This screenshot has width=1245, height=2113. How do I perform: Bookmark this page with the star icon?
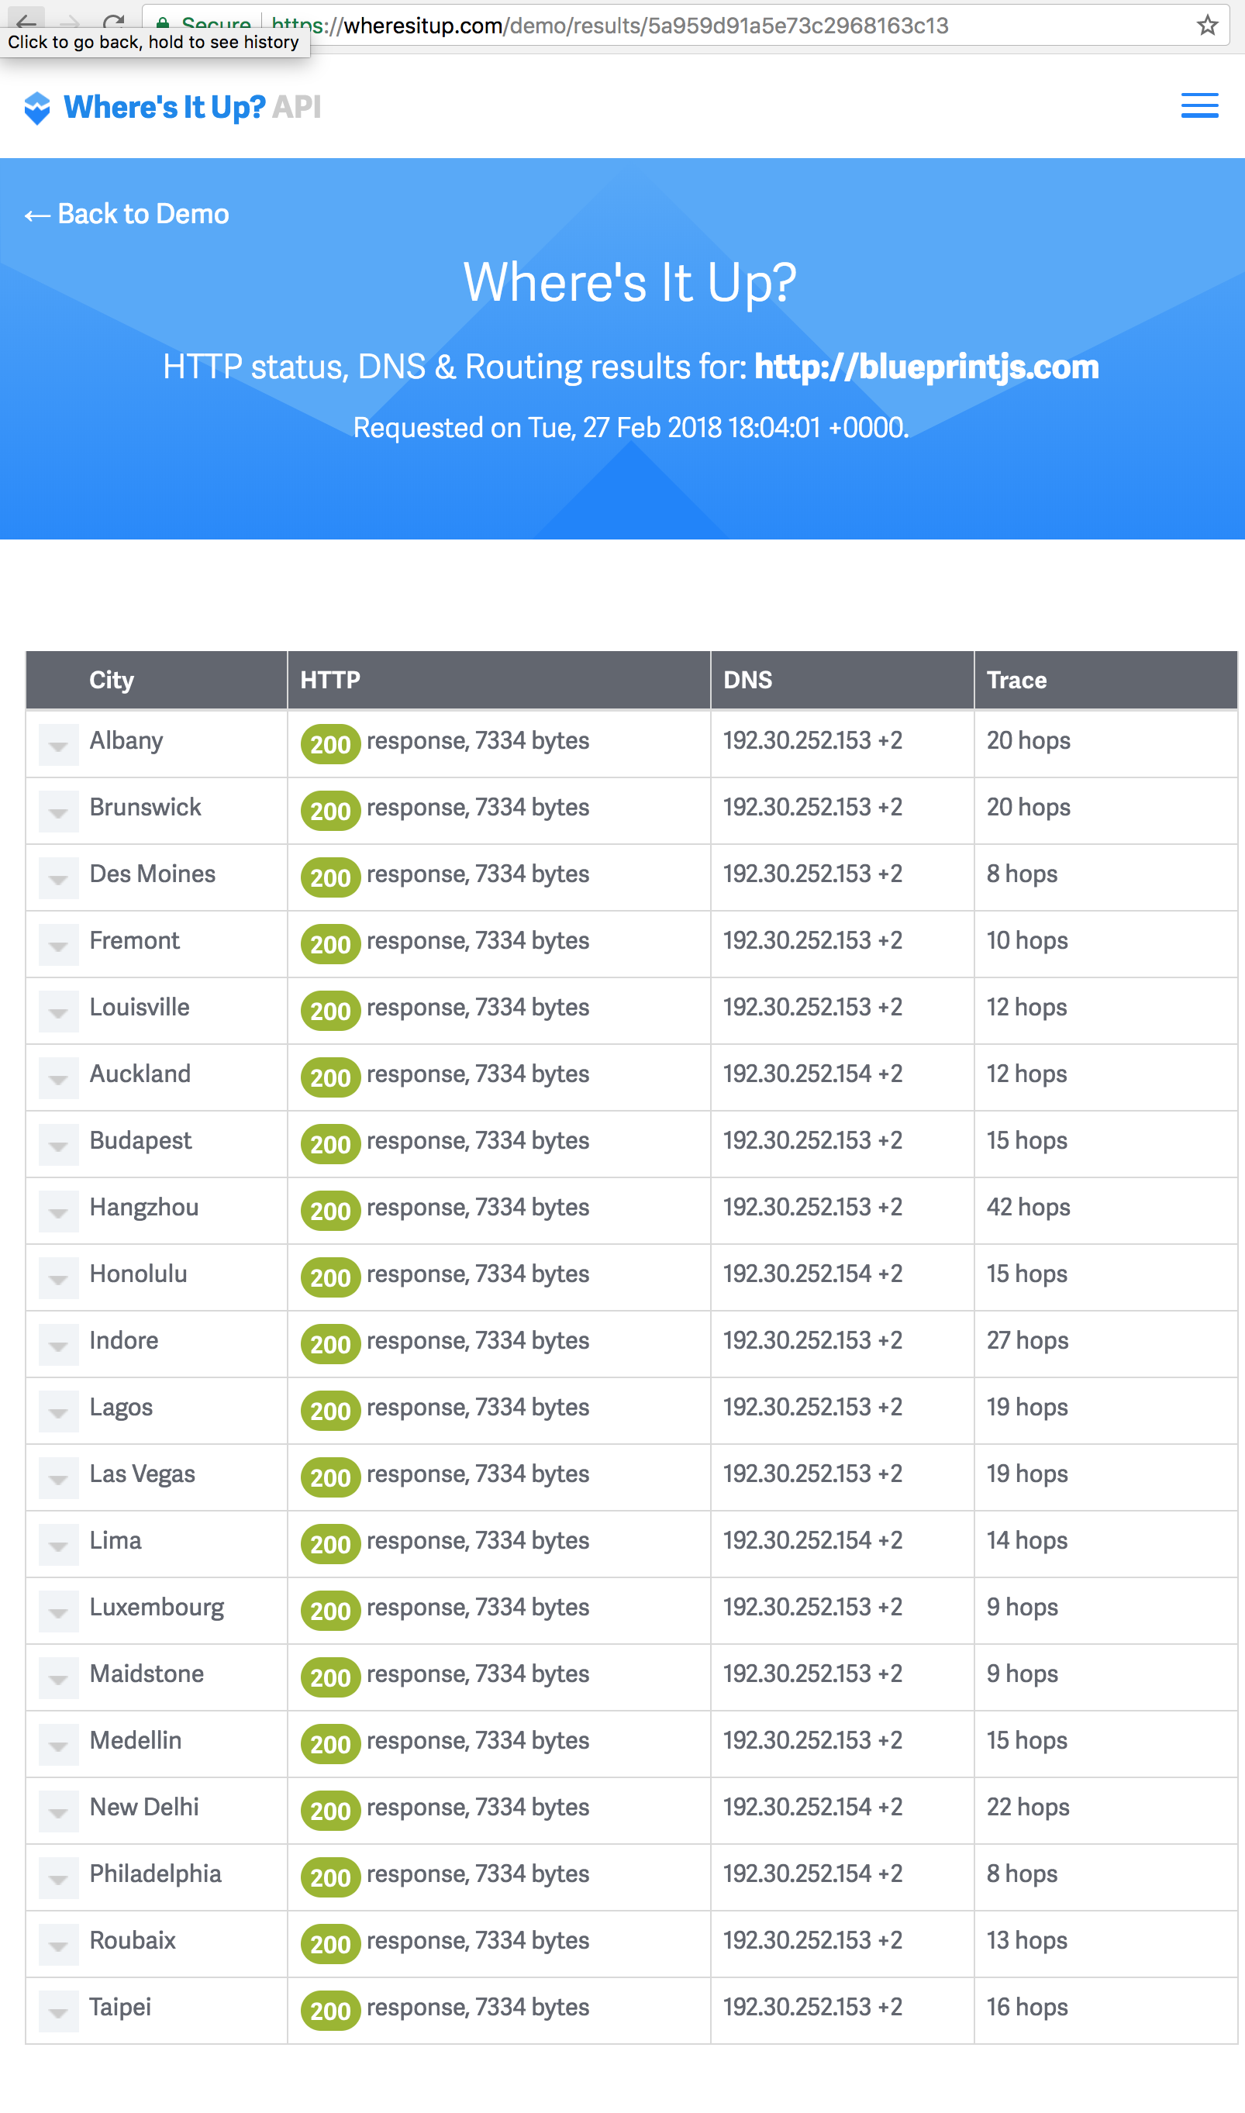point(1206,25)
